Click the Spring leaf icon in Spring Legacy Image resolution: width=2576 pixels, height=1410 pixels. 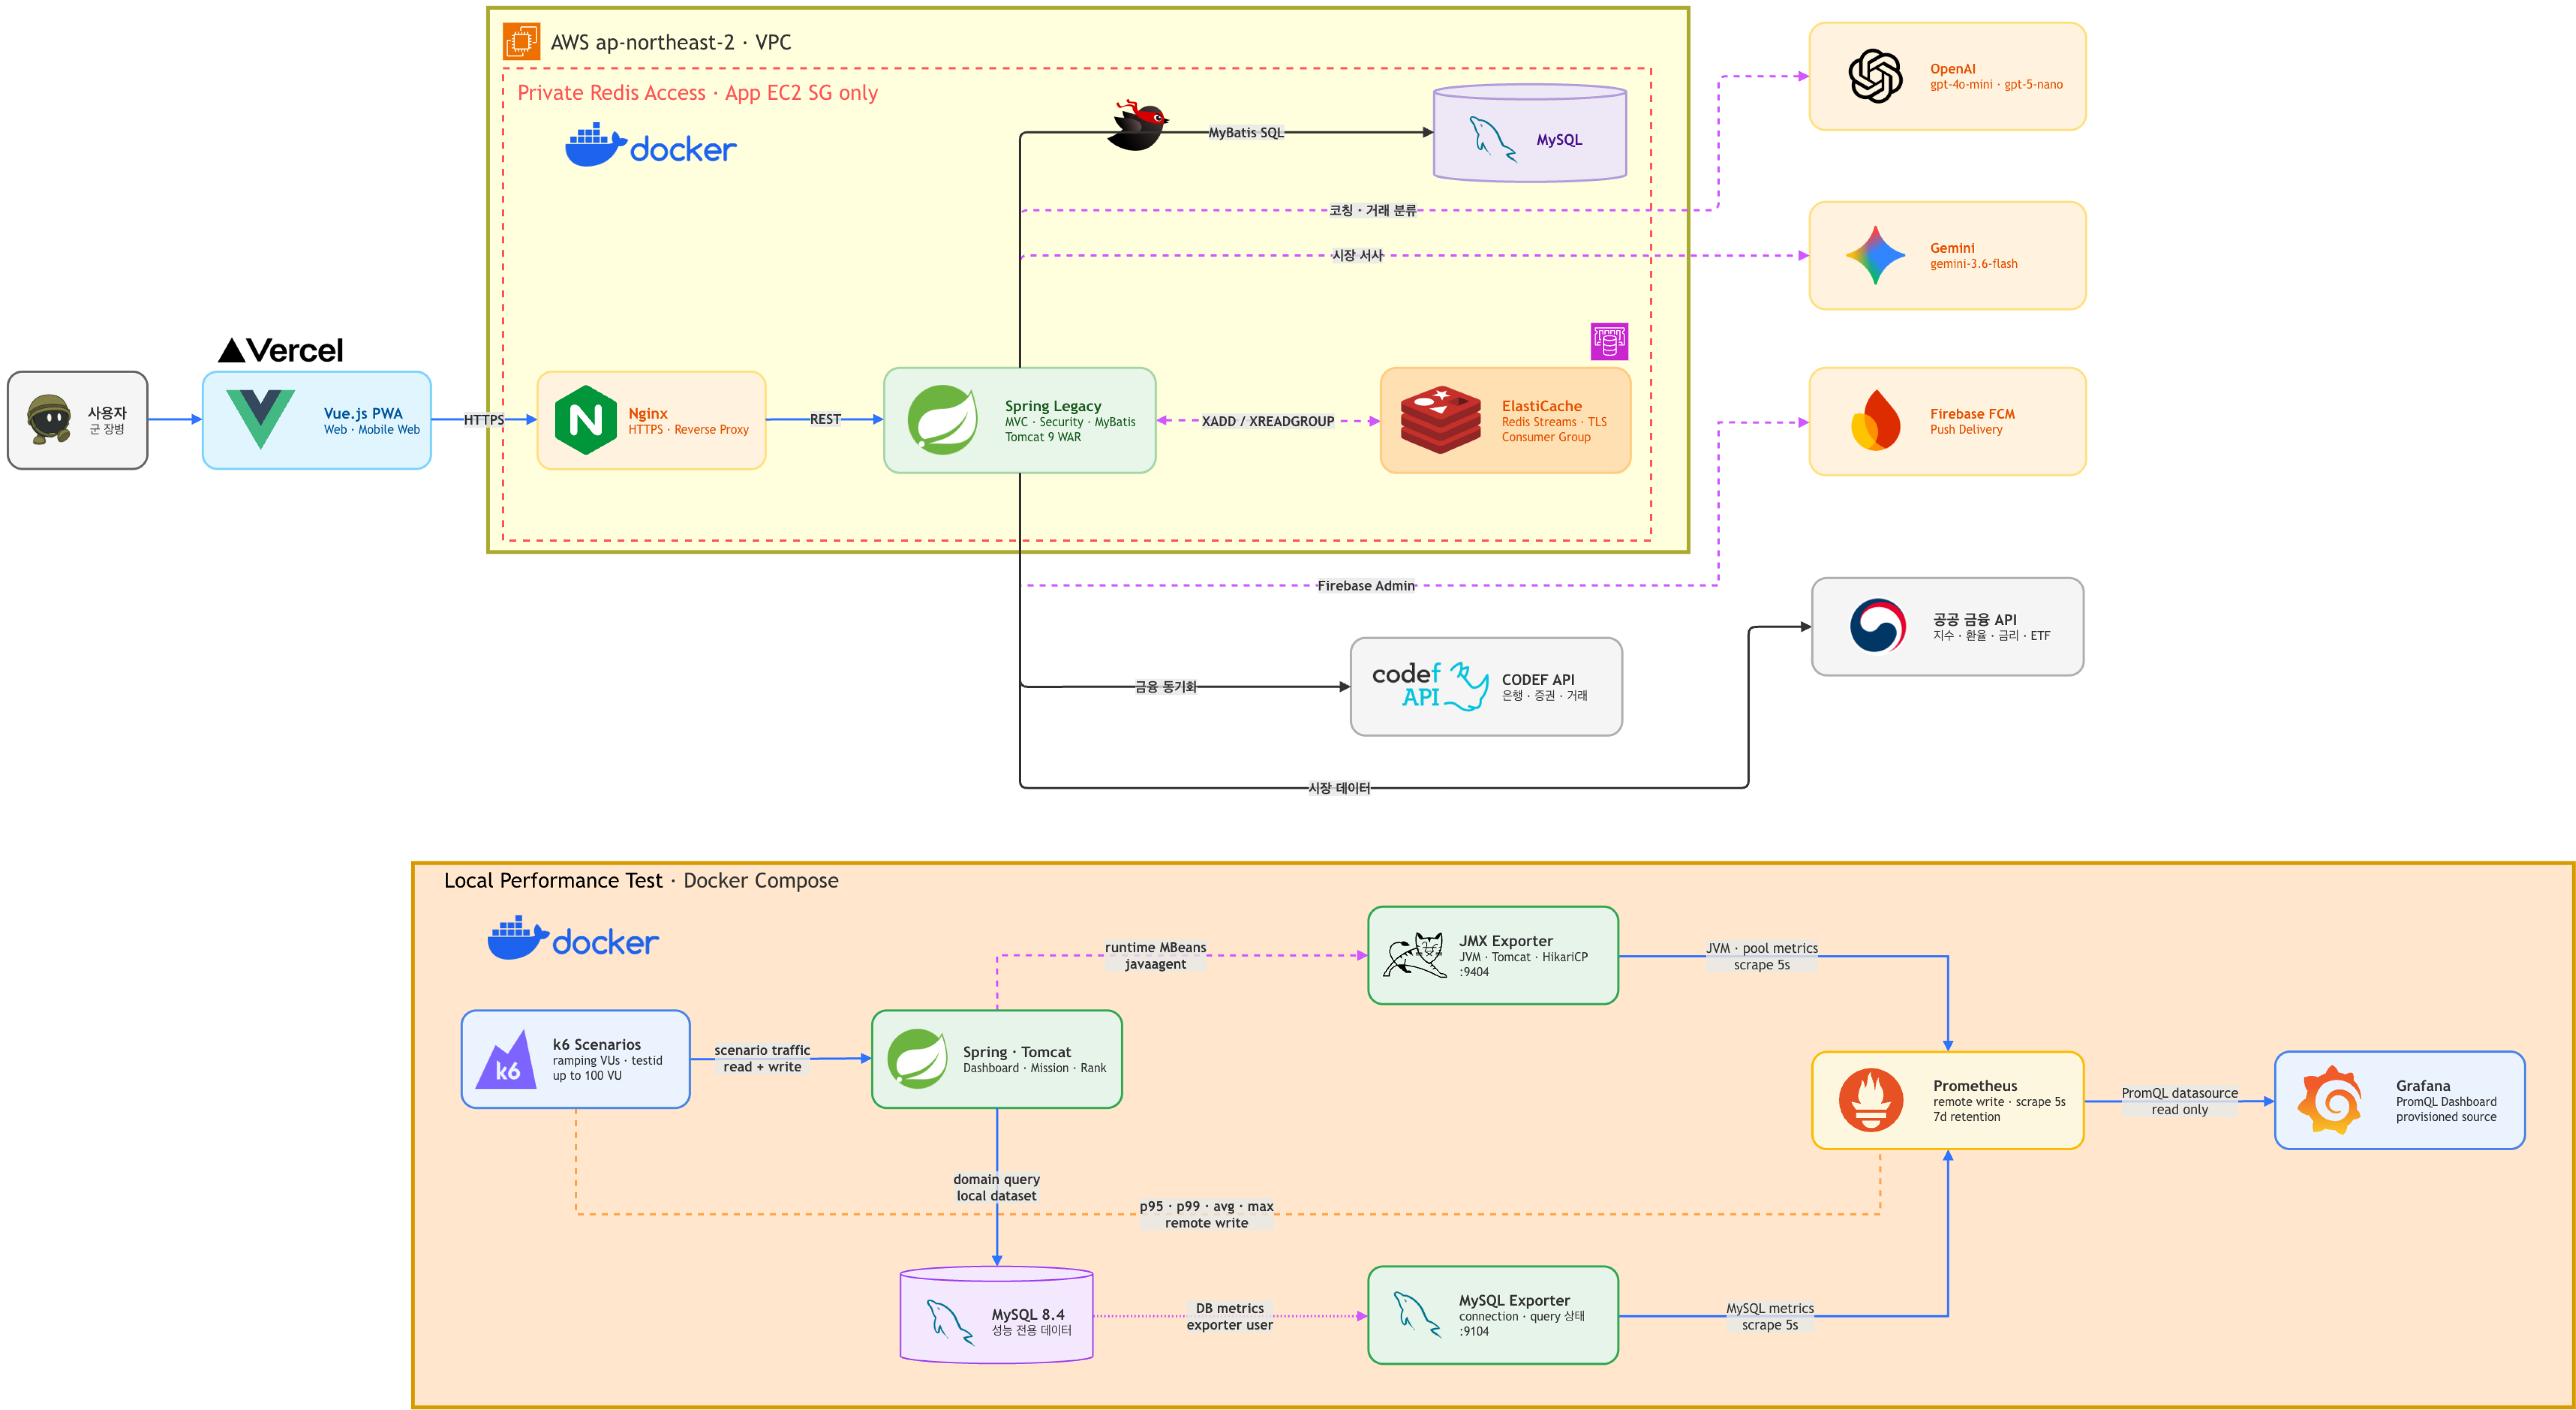[942, 420]
